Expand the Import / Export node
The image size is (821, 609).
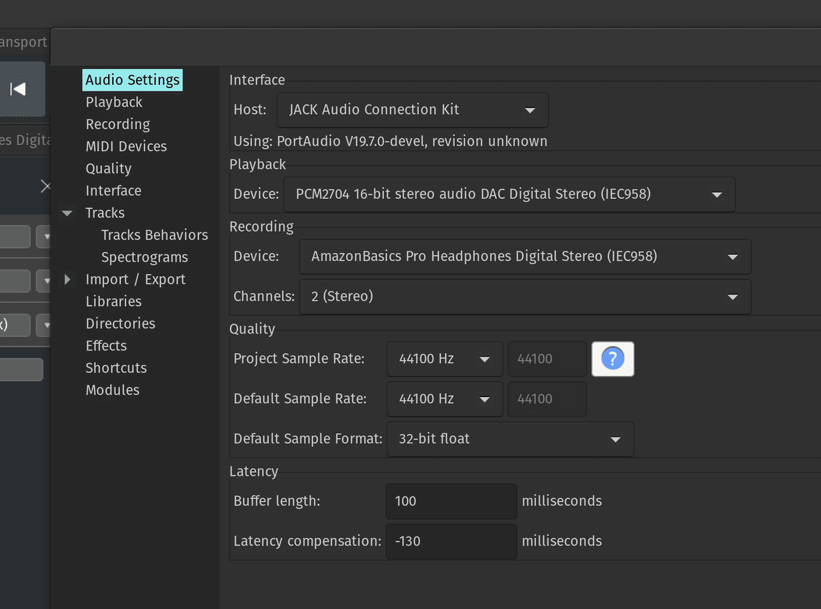tap(67, 279)
